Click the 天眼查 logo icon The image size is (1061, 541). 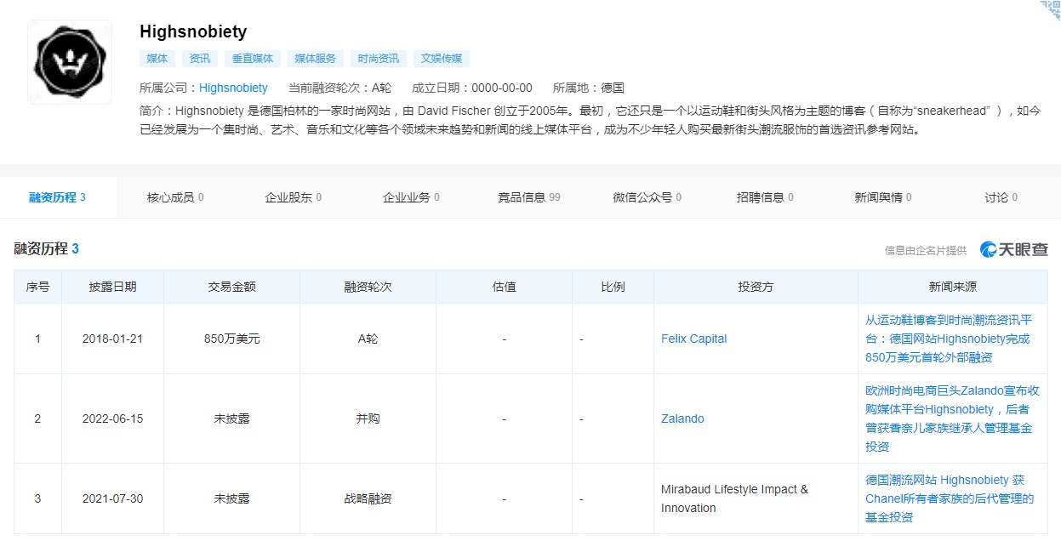pos(1014,249)
